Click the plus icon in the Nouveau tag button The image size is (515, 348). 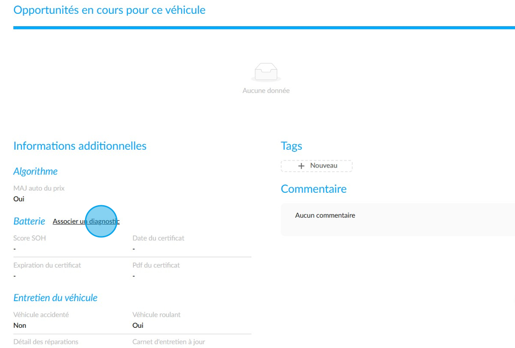[x=301, y=166]
